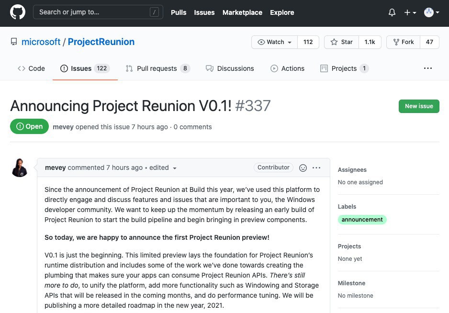Open the Watch dropdown
This screenshot has width=449, height=313.
[275, 42]
